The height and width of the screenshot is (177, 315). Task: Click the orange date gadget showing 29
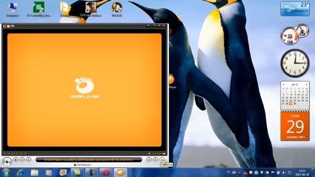click(x=295, y=126)
